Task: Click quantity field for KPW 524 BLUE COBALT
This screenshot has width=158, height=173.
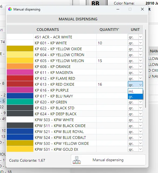Action: click(112, 137)
